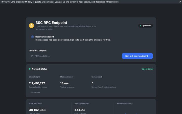Screen dimensions: 182x114
Task: Click the total requests value 38,182,368
Action: (x=37, y=110)
